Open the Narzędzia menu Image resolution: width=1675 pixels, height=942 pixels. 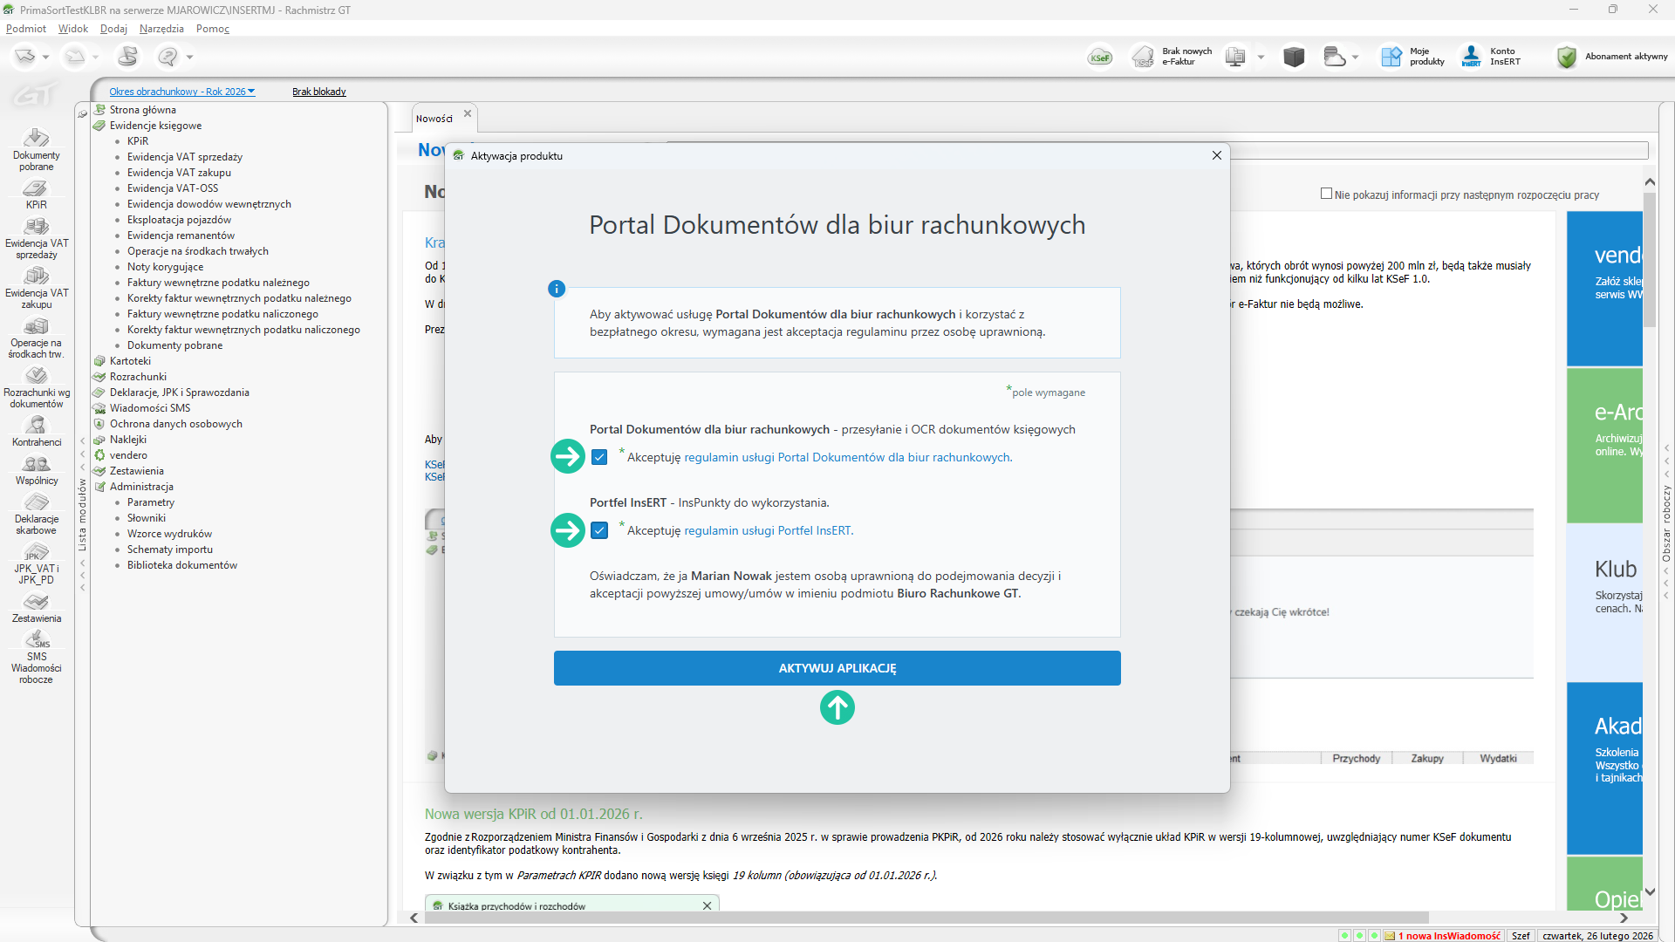tap(161, 29)
